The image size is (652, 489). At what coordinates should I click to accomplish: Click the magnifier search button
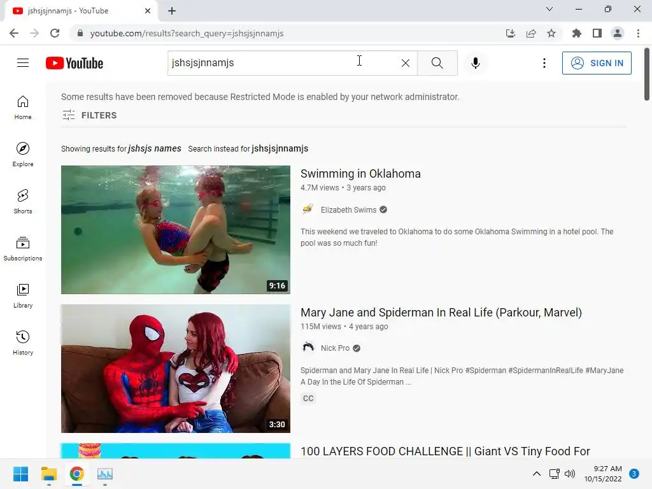click(x=437, y=63)
